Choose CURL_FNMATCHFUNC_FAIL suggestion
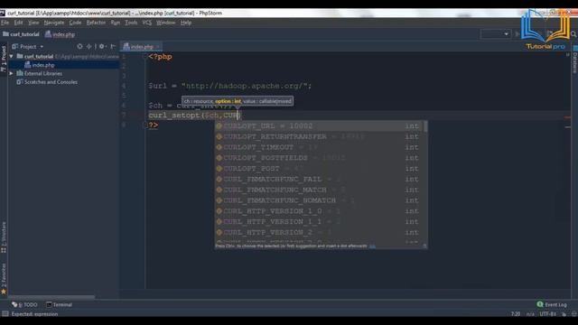578x325 pixels. pyautogui.click(x=319, y=179)
